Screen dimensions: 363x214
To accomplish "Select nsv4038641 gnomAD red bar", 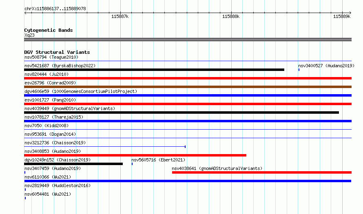I will (x=262, y=172).
